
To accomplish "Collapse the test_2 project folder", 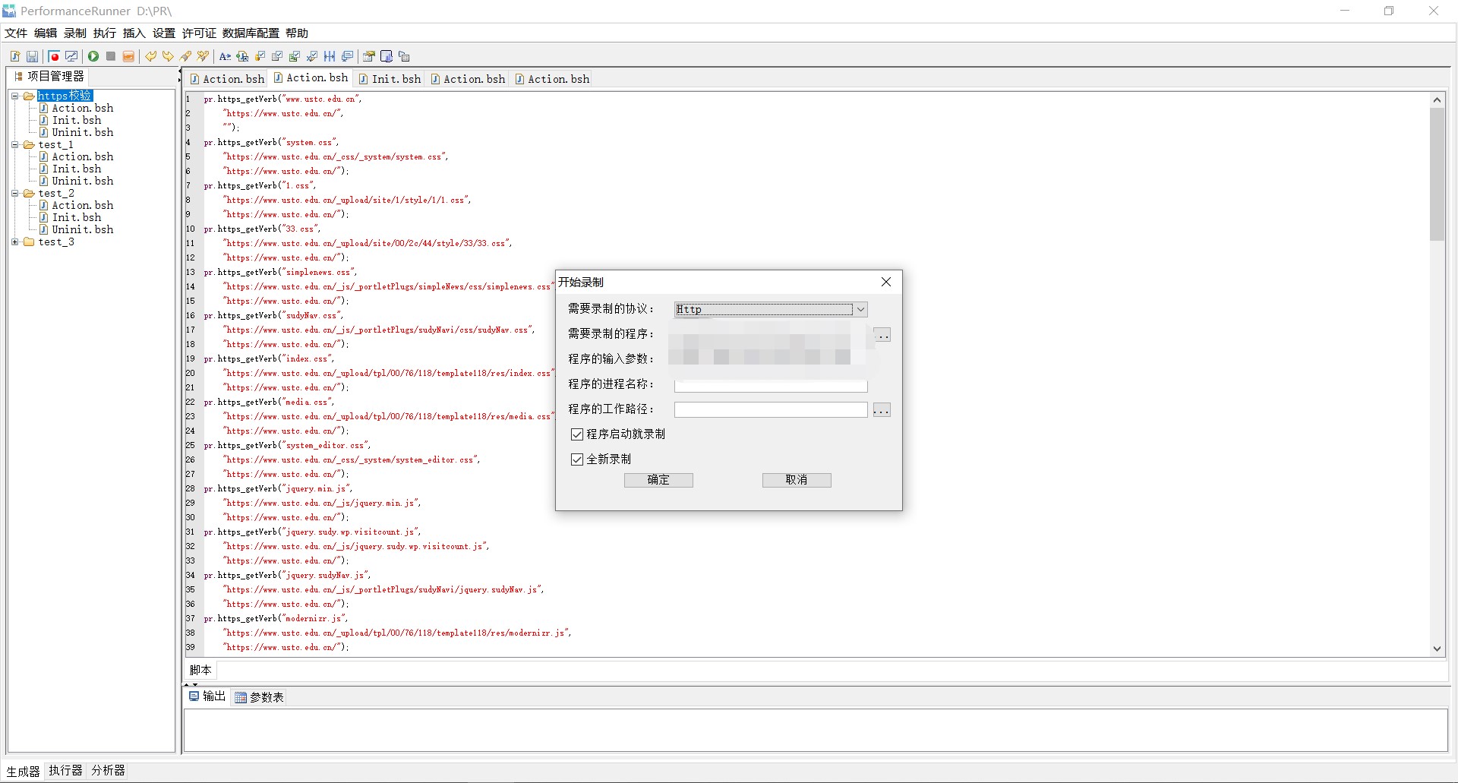I will [x=14, y=193].
